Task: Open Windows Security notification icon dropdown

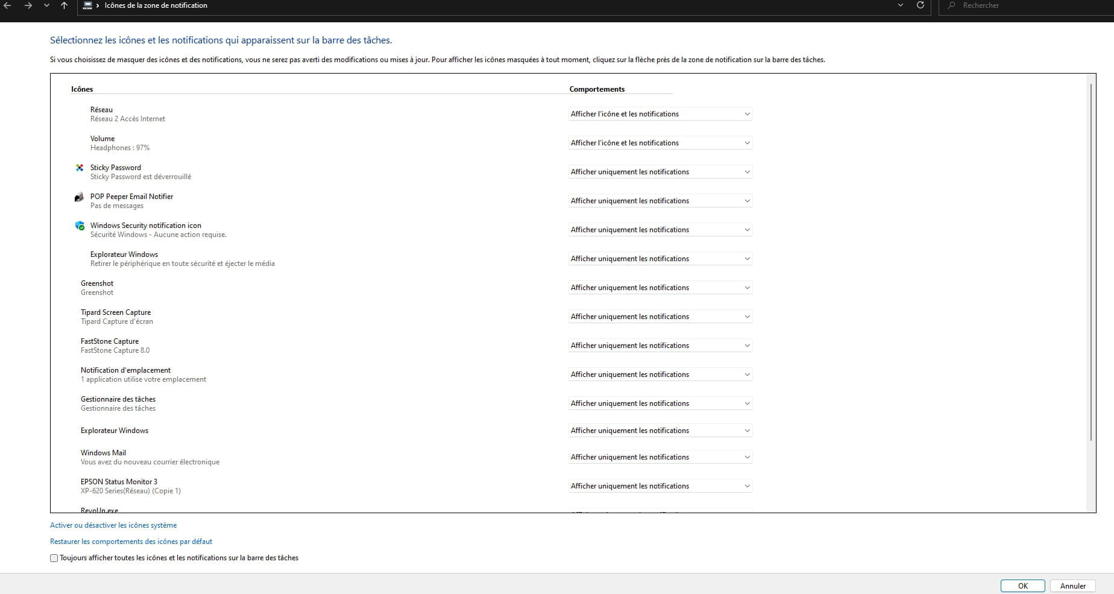Action: click(x=660, y=230)
